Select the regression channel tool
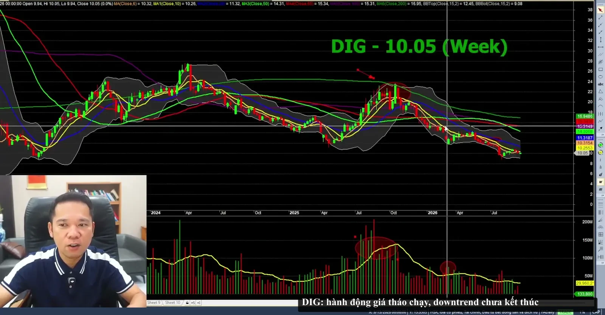Image resolution: width=605 pixels, height=315 pixels. (600, 62)
